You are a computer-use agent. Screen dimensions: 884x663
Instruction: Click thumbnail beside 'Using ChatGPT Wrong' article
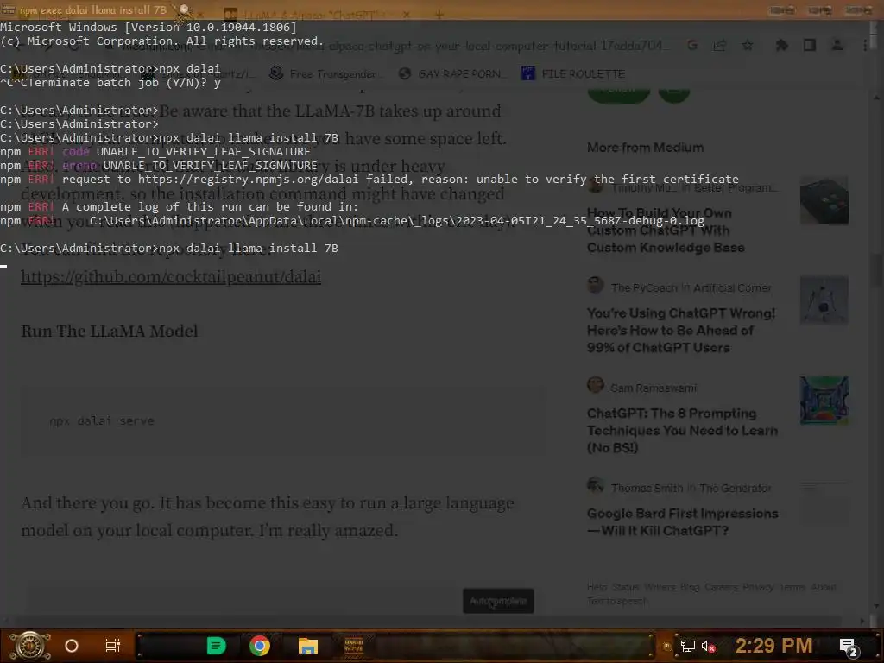click(x=824, y=300)
